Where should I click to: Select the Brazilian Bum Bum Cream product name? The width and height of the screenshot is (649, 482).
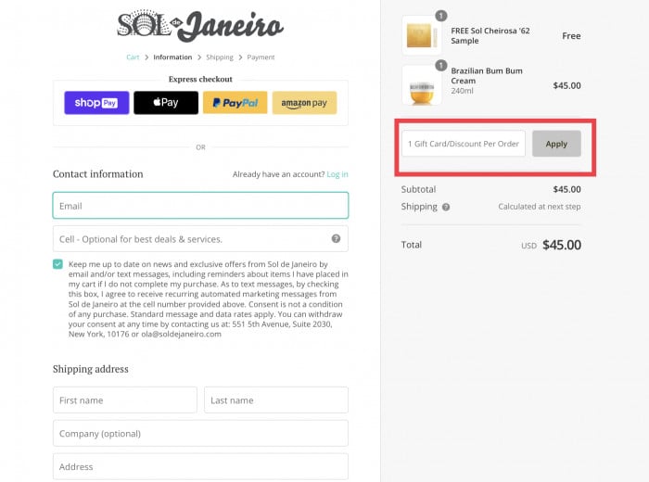click(487, 76)
